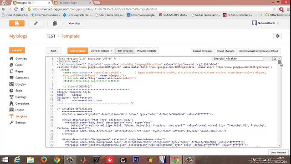The image size is (291, 164).
Task: Switch to the Blogger TEST browser tab
Action: [x=31, y=3]
